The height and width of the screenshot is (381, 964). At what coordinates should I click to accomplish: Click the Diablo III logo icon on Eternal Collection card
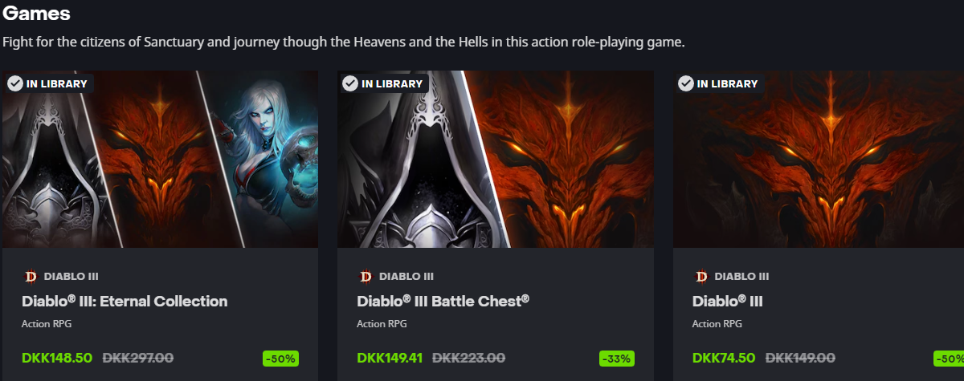coord(31,277)
